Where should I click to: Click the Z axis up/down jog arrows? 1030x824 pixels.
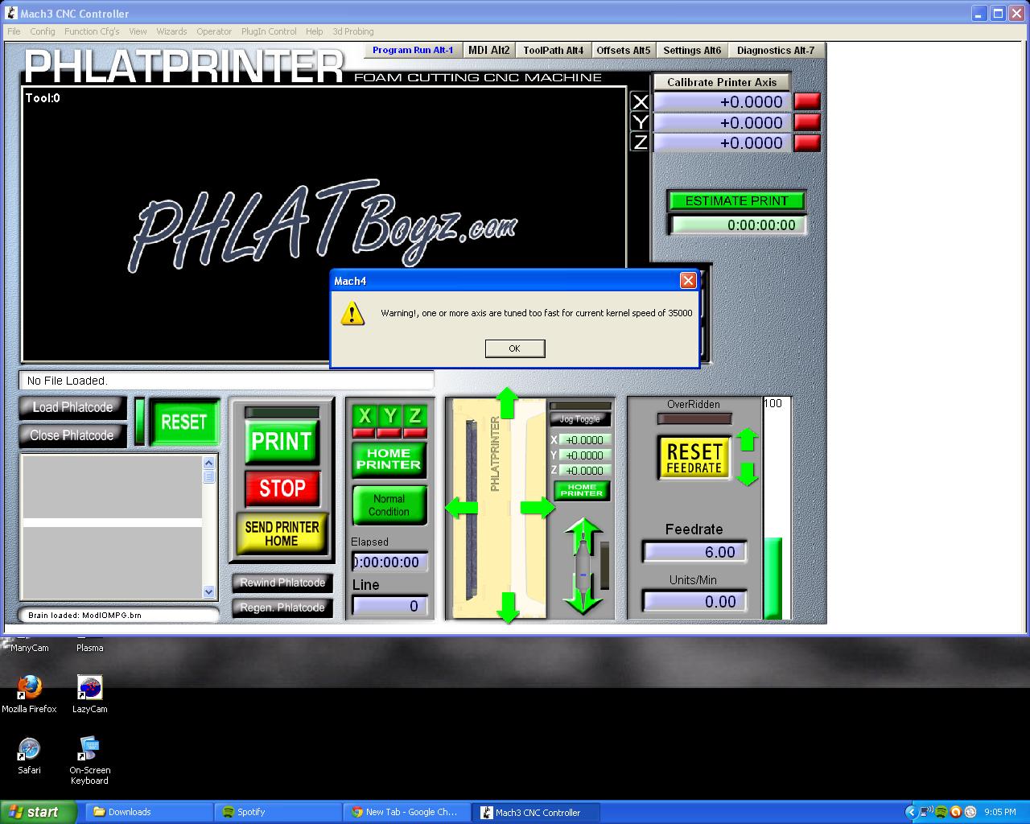[583, 566]
